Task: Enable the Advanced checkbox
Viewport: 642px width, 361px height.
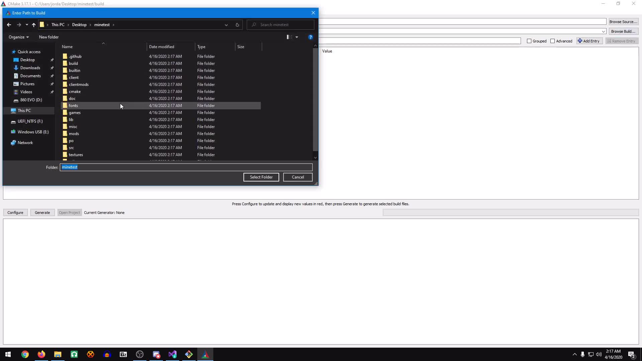Action: tap(552, 41)
